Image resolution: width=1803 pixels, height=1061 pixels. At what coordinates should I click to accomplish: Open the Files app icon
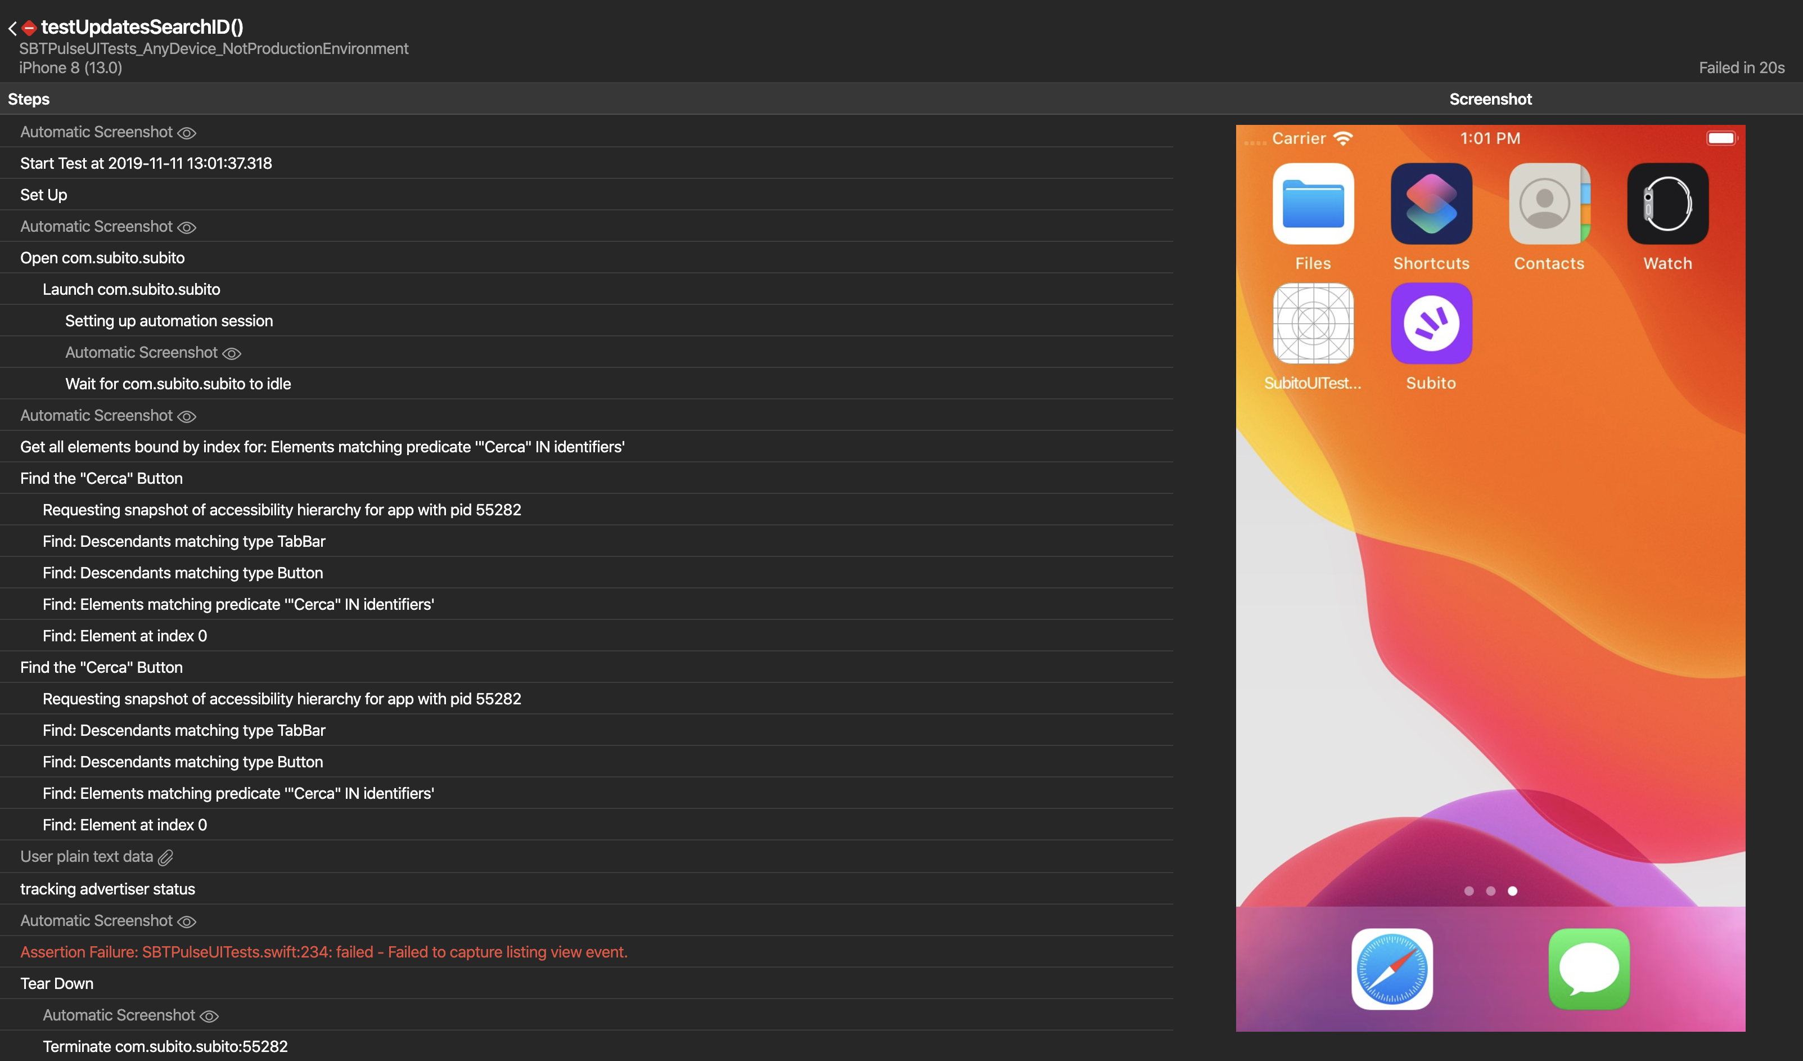point(1313,204)
